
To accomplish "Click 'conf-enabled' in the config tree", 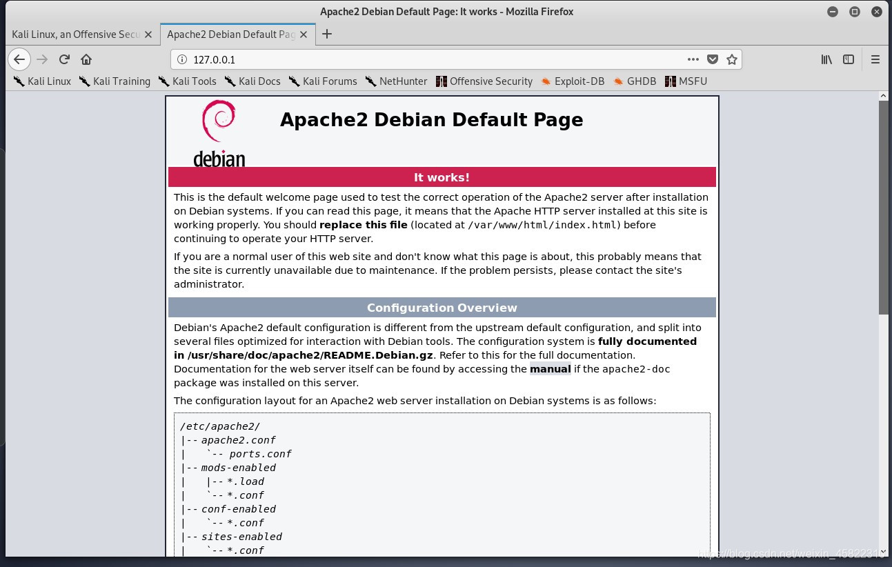I will tap(238, 509).
